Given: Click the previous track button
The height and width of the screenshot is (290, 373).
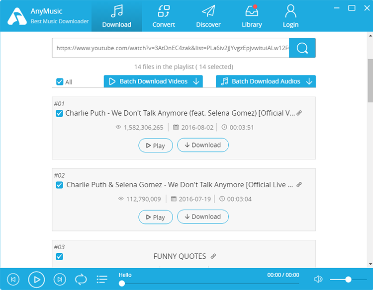Looking at the screenshot, I should [13, 279].
